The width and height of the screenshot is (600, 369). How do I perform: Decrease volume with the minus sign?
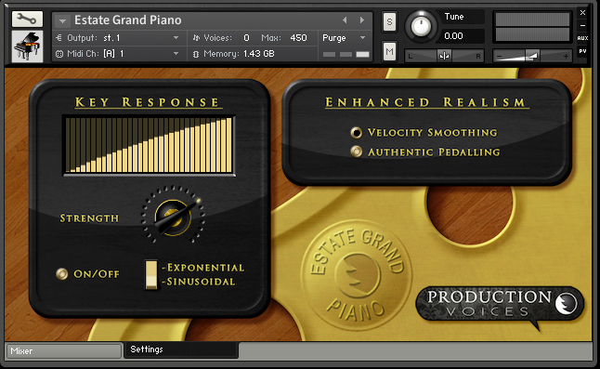pos(499,57)
